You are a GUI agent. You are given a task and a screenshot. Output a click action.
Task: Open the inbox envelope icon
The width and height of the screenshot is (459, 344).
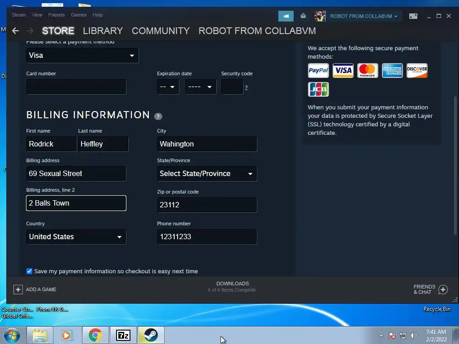click(303, 16)
